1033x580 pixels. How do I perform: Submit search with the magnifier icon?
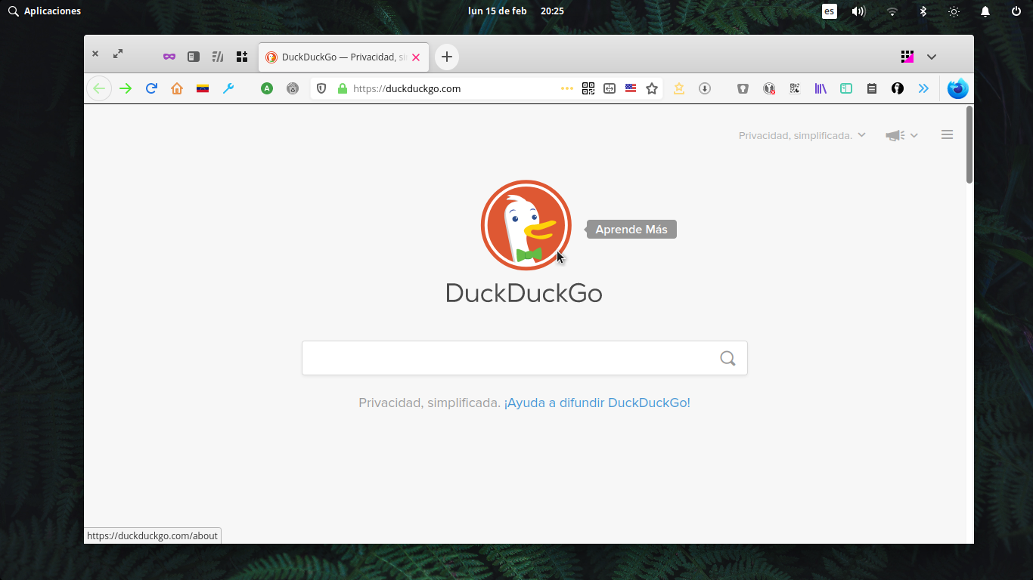pyautogui.click(x=727, y=358)
